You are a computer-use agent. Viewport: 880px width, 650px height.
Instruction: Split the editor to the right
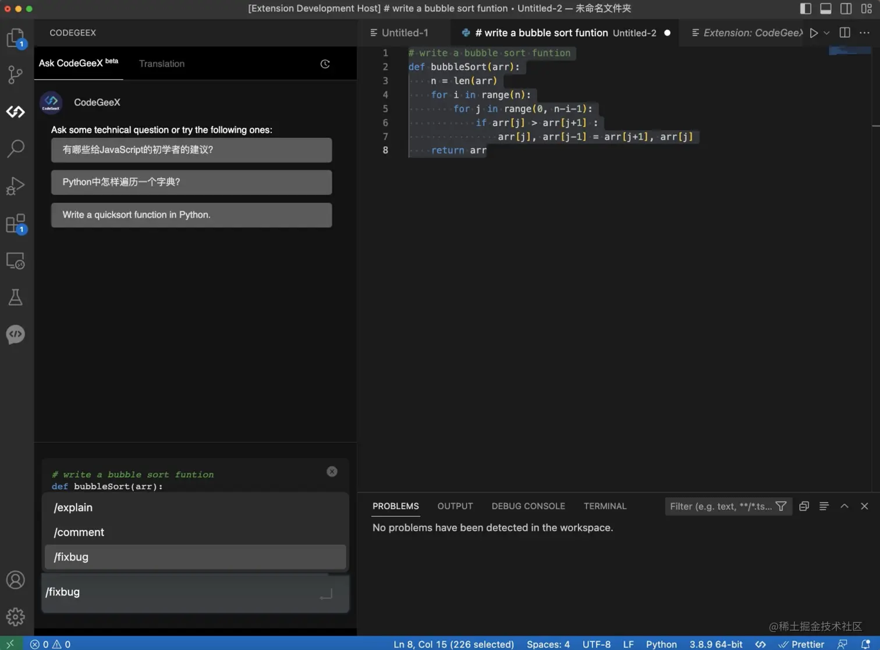(x=845, y=33)
